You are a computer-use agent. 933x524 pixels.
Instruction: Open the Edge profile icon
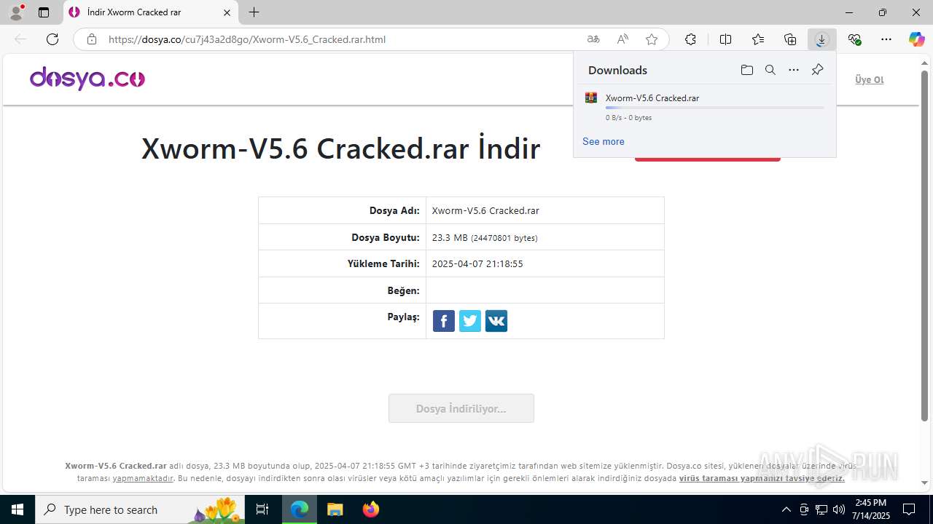point(16,12)
